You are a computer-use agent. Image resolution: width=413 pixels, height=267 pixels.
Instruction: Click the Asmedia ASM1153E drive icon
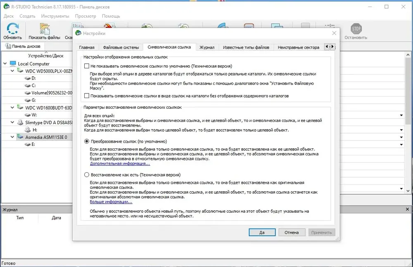[20, 137]
